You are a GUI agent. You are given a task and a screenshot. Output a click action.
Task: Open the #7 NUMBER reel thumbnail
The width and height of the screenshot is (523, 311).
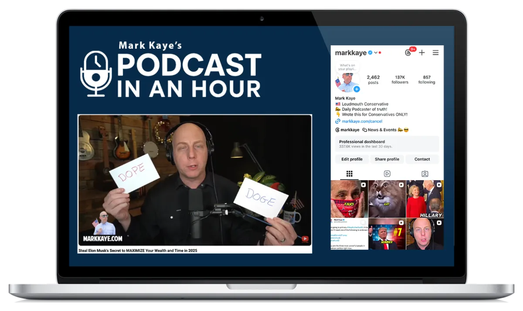pyautogui.click(x=387, y=234)
